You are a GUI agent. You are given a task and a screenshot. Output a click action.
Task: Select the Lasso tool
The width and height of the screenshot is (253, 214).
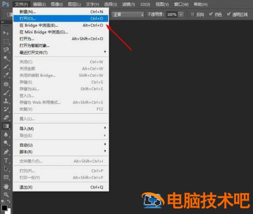coord(6,50)
